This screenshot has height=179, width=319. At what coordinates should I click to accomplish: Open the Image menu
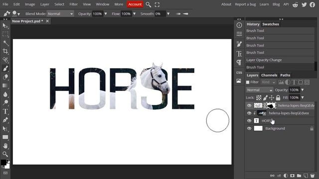[30, 4]
